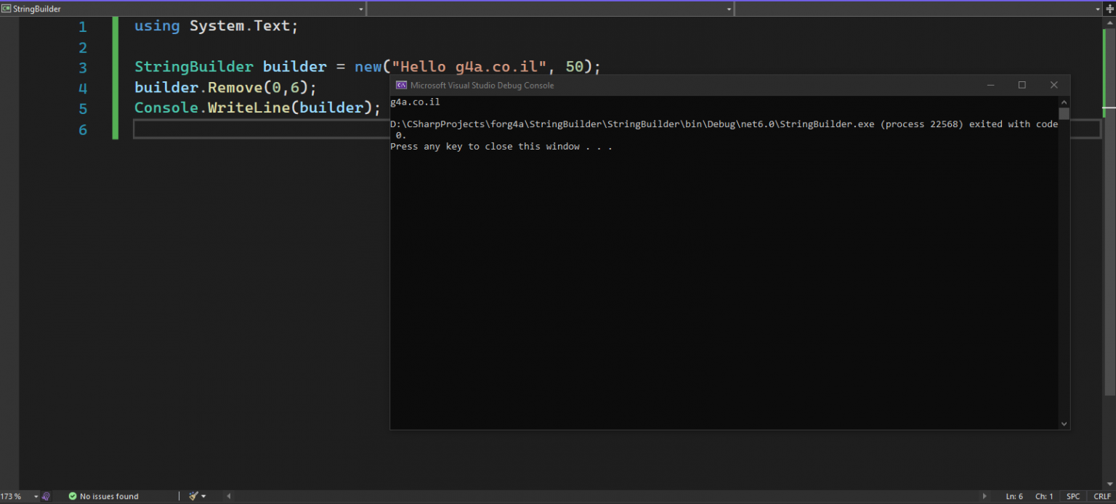Click the console scrollbar down arrow
This screenshot has height=504, width=1116.
click(1064, 423)
